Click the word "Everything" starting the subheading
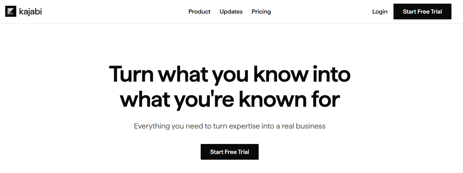Image resolution: width=463 pixels, height=173 pixels. pos(152,126)
